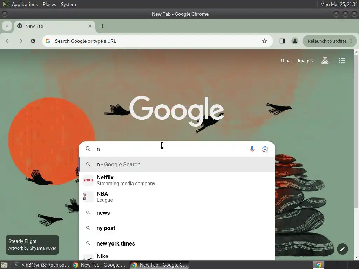
Task: Click the search icon beside 'ny post'
Action: coord(88,228)
